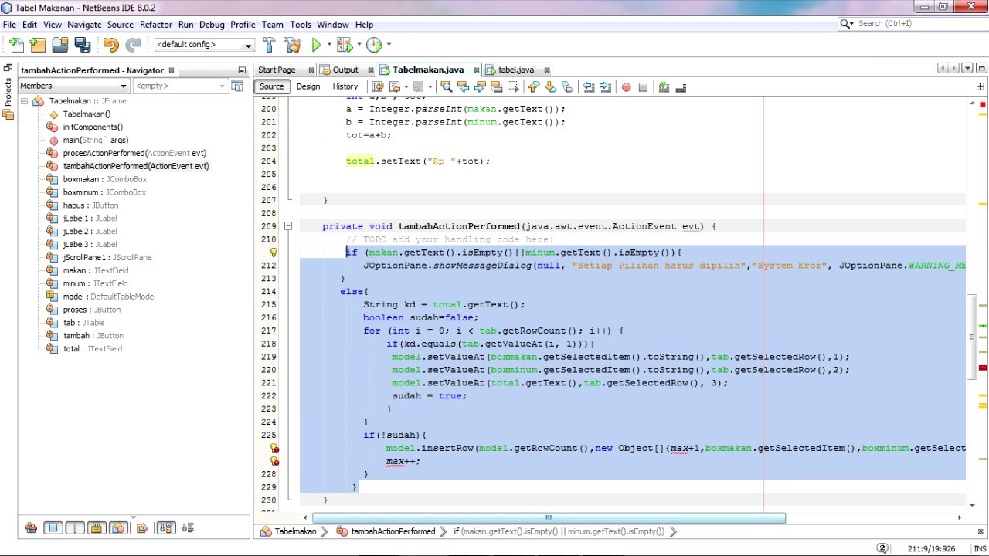The image size is (989, 556).
Task: Toggle Sort by Name in Navigator
Action: [166, 528]
